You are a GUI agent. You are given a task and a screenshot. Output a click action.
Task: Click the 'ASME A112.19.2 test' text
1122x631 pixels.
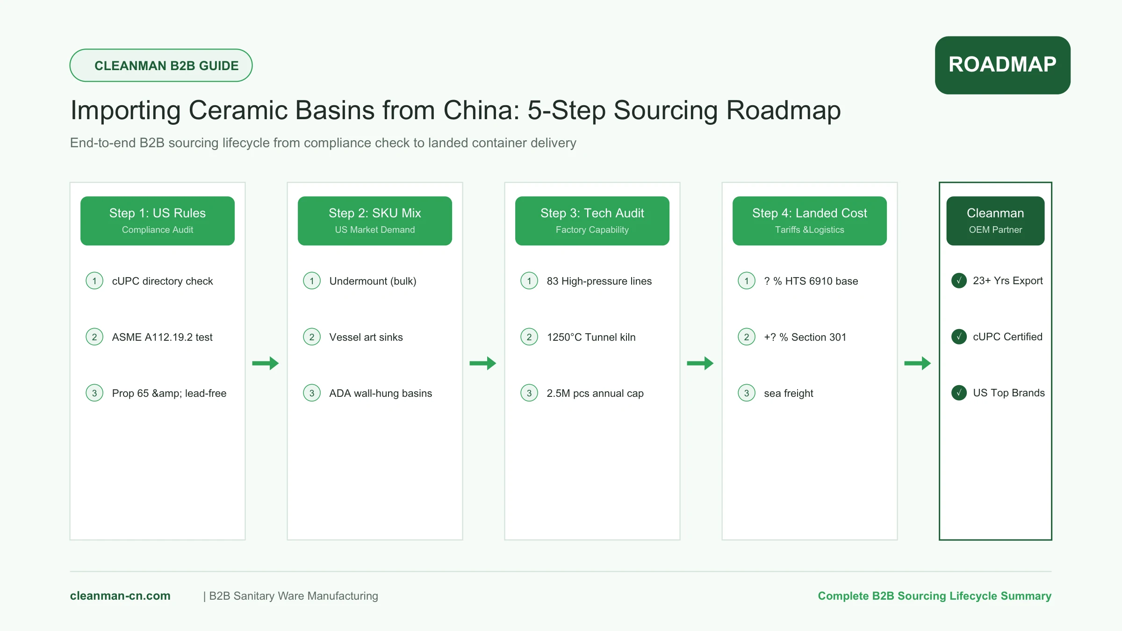coord(162,337)
